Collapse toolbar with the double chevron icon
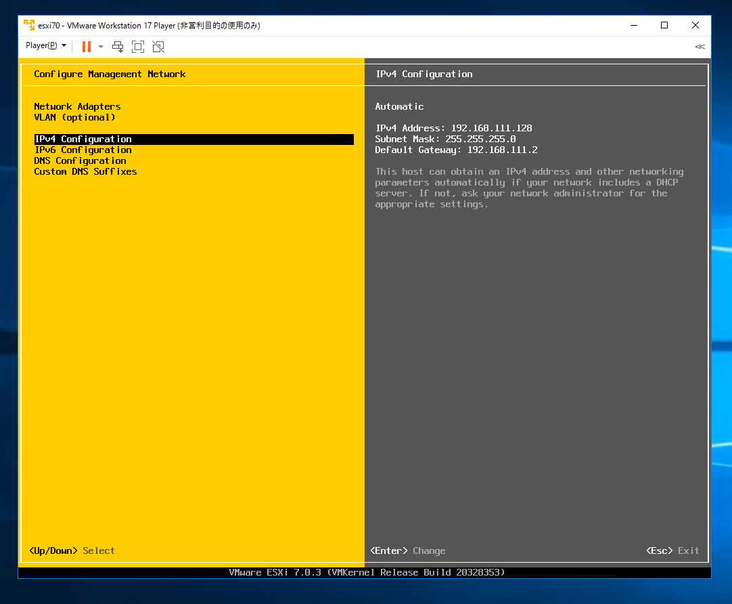Screen dimensions: 732x604 pos(700,47)
